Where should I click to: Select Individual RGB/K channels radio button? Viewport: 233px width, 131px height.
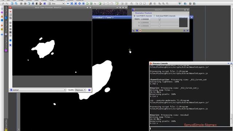154,16
